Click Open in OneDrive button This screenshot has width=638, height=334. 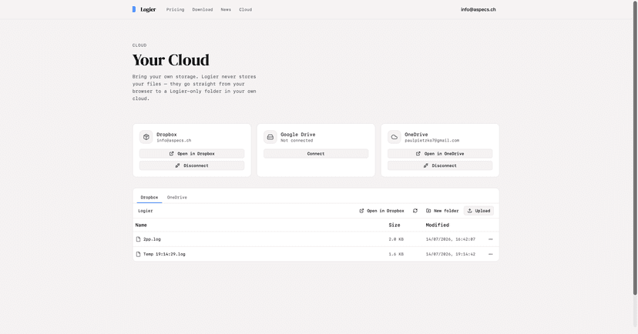(440, 154)
